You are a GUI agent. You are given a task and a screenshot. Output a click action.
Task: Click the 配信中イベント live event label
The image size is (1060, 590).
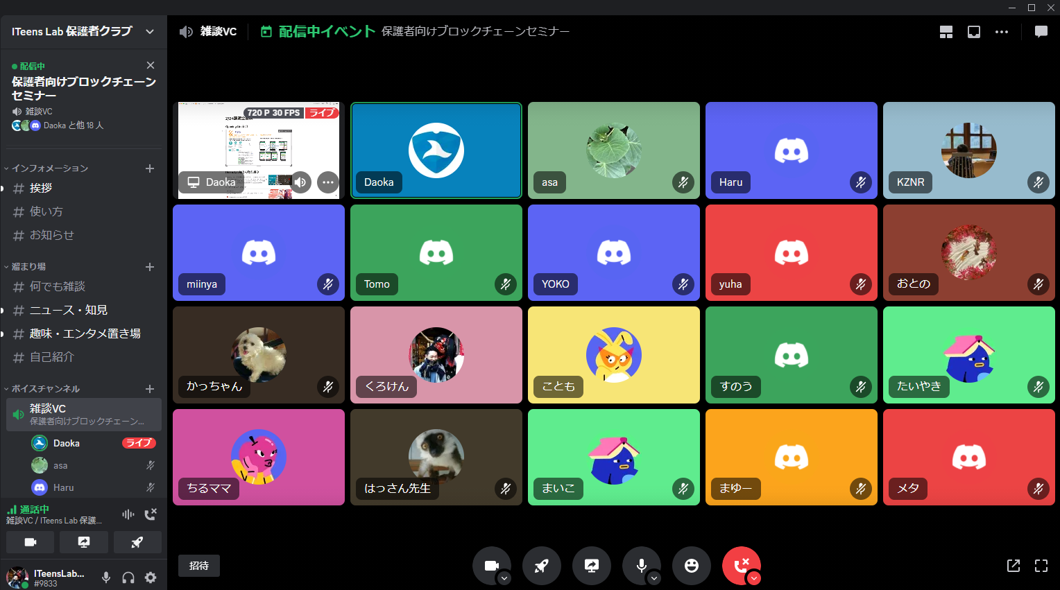pos(327,31)
